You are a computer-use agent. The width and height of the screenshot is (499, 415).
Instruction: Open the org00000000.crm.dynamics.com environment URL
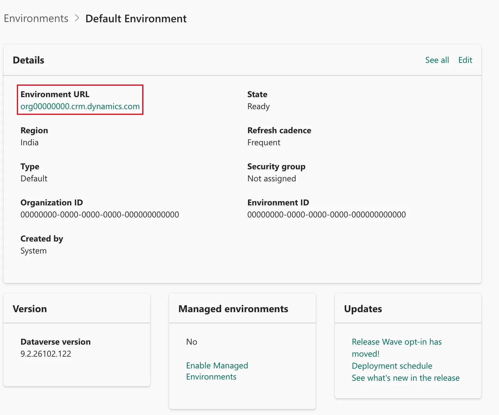coord(80,106)
